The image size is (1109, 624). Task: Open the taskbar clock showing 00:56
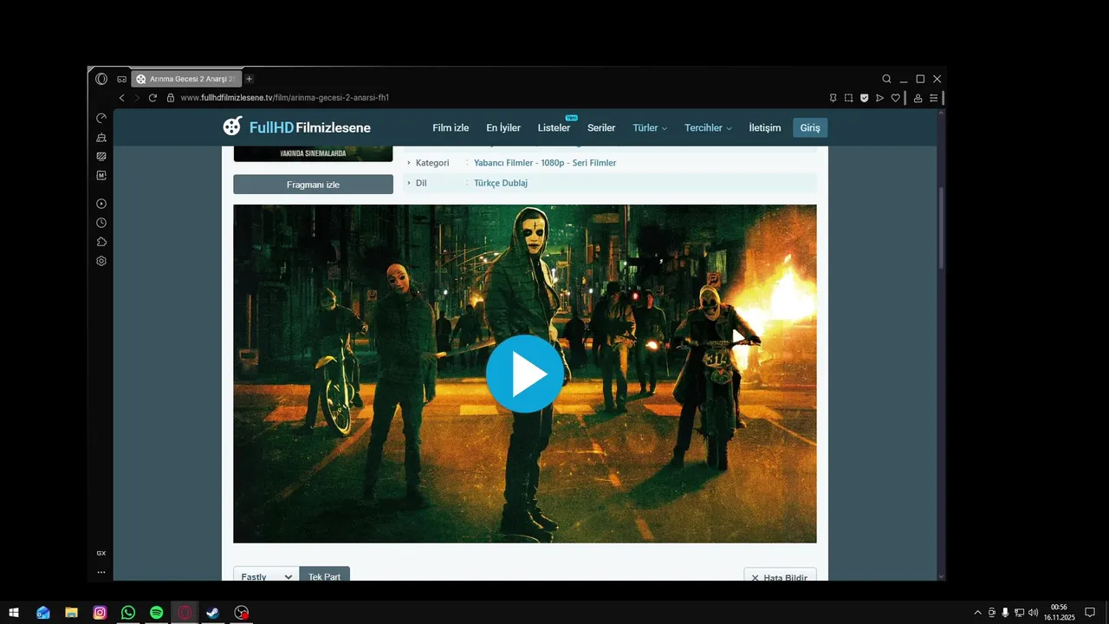1059,613
